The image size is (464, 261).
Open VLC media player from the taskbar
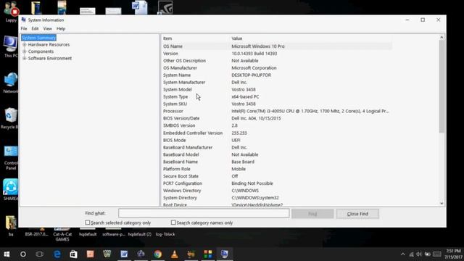click(x=175, y=254)
